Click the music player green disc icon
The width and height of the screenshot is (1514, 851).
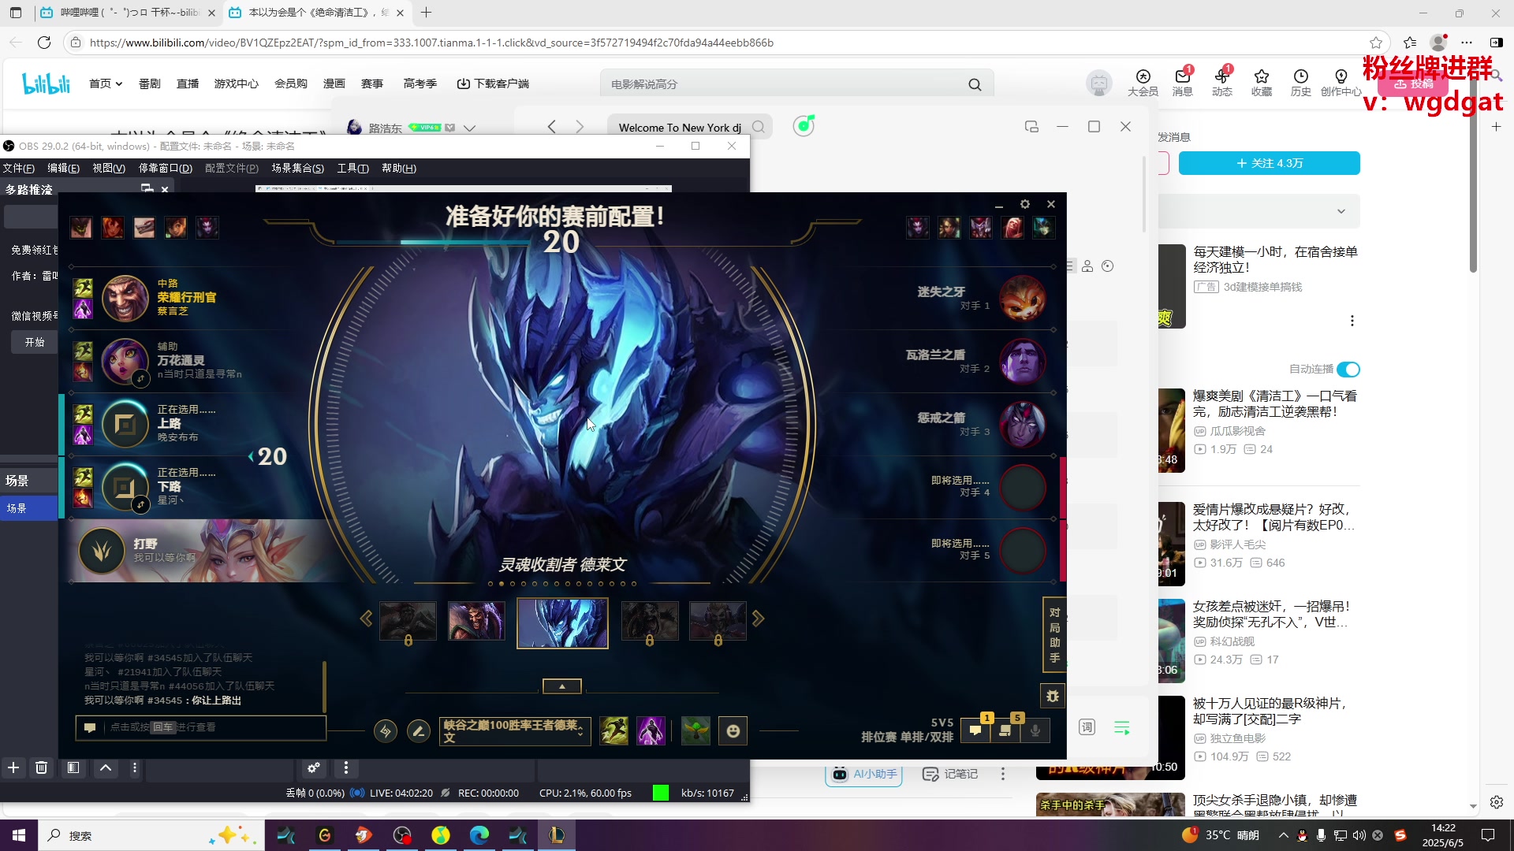pos(804,126)
